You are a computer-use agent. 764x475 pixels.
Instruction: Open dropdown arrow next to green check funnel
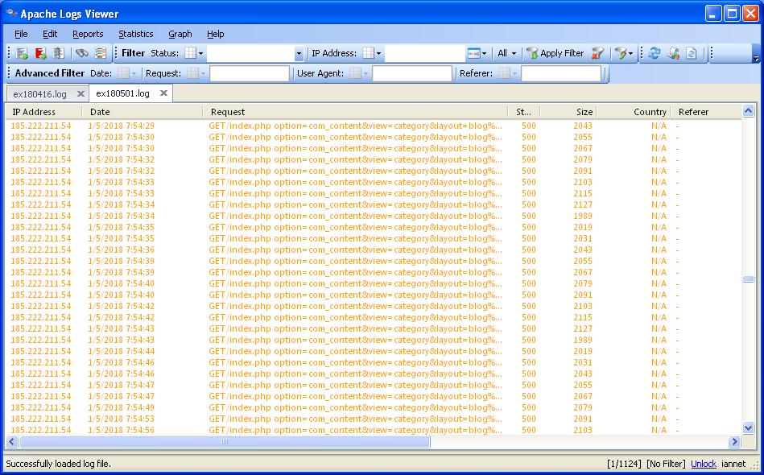click(631, 54)
